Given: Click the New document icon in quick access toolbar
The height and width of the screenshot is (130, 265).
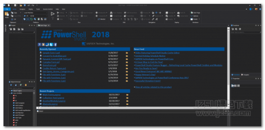Looking at the screenshot, I should tap(9, 6).
